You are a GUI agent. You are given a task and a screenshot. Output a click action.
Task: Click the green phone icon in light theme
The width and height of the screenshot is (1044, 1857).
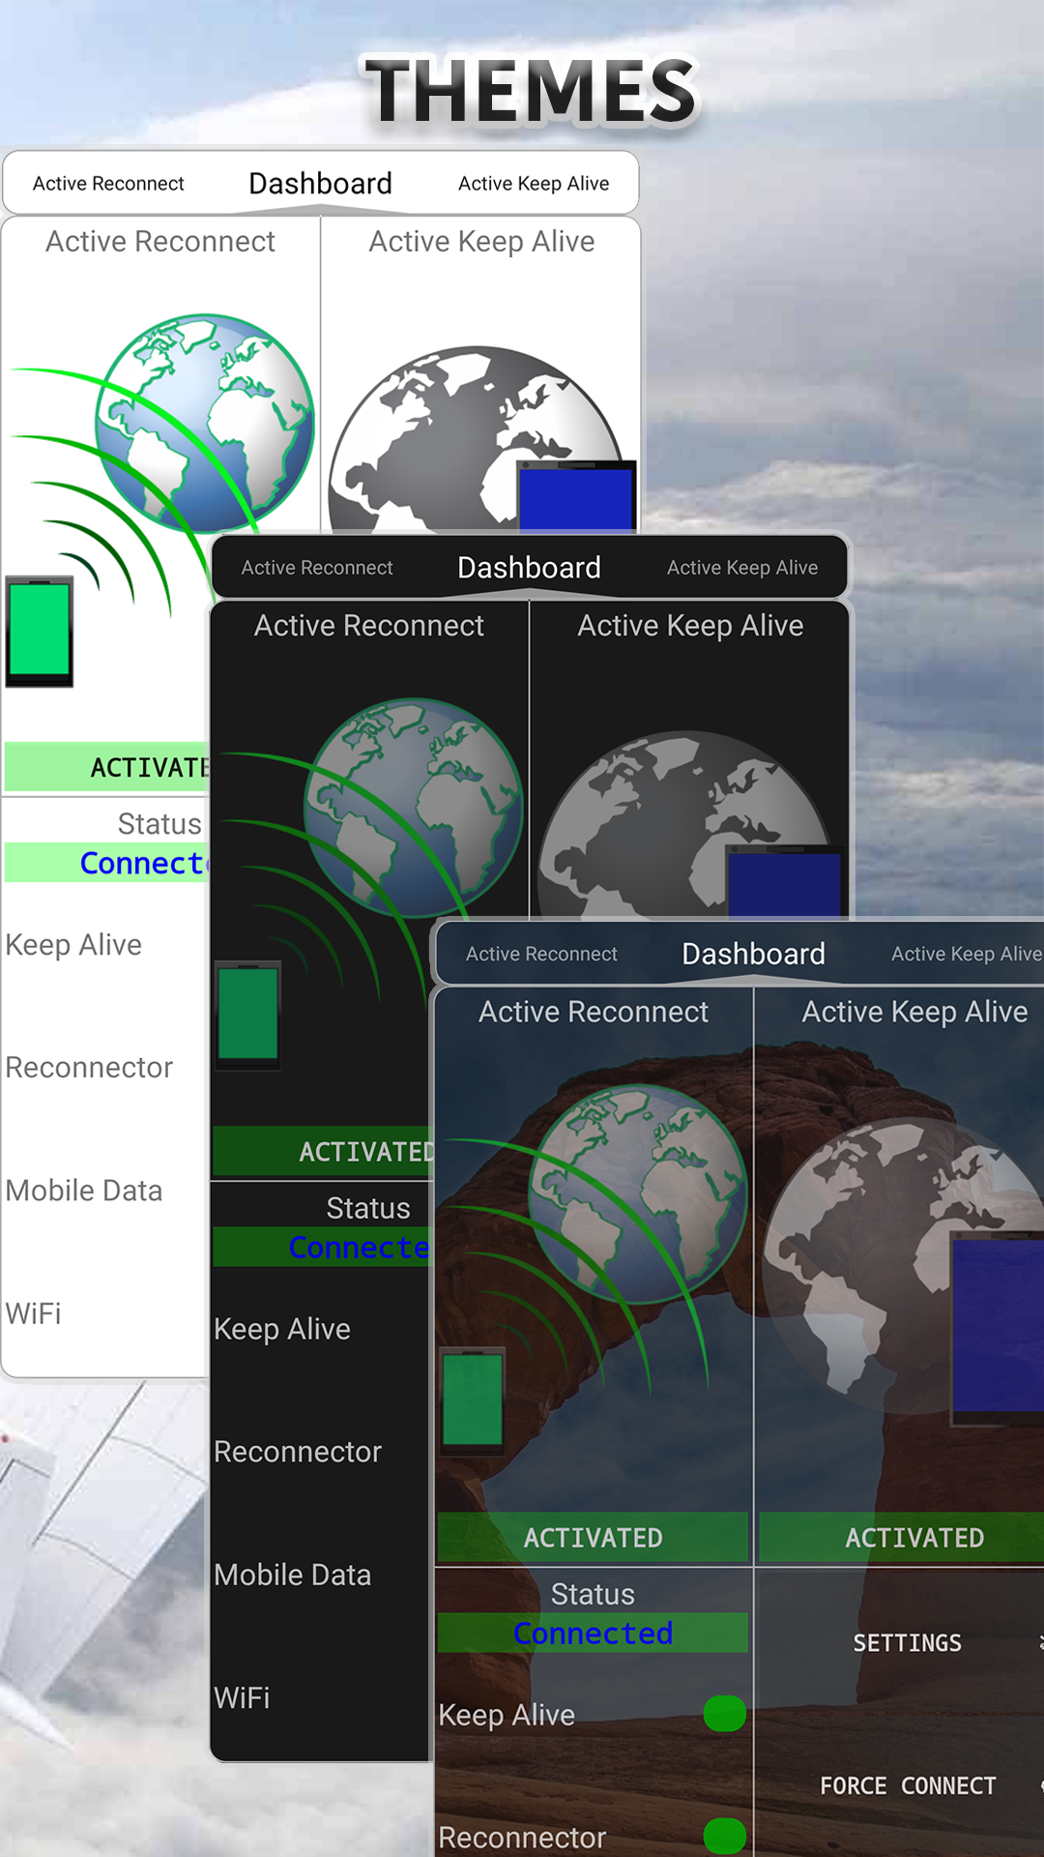[40, 632]
